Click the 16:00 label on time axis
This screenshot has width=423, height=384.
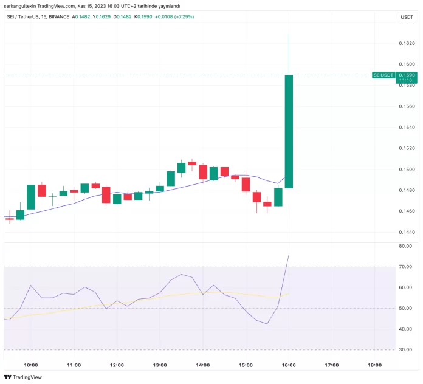tap(289, 365)
